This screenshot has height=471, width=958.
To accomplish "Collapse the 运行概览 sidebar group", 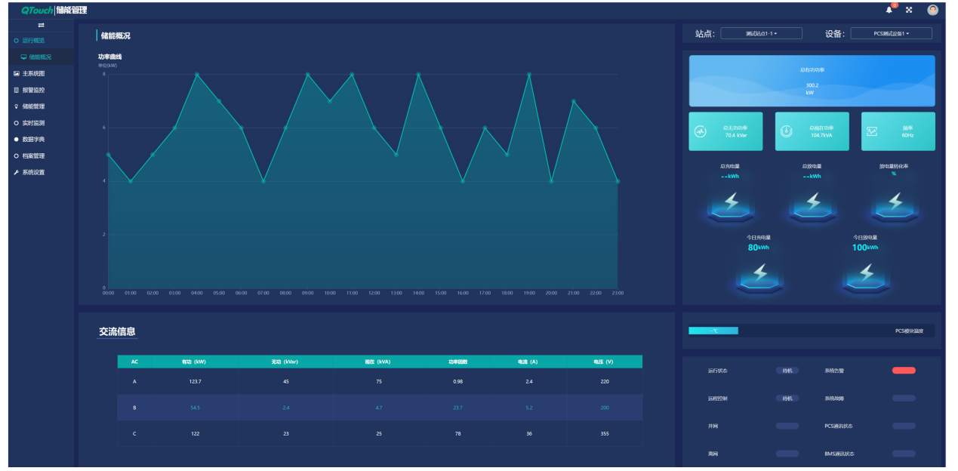I will click(x=33, y=41).
